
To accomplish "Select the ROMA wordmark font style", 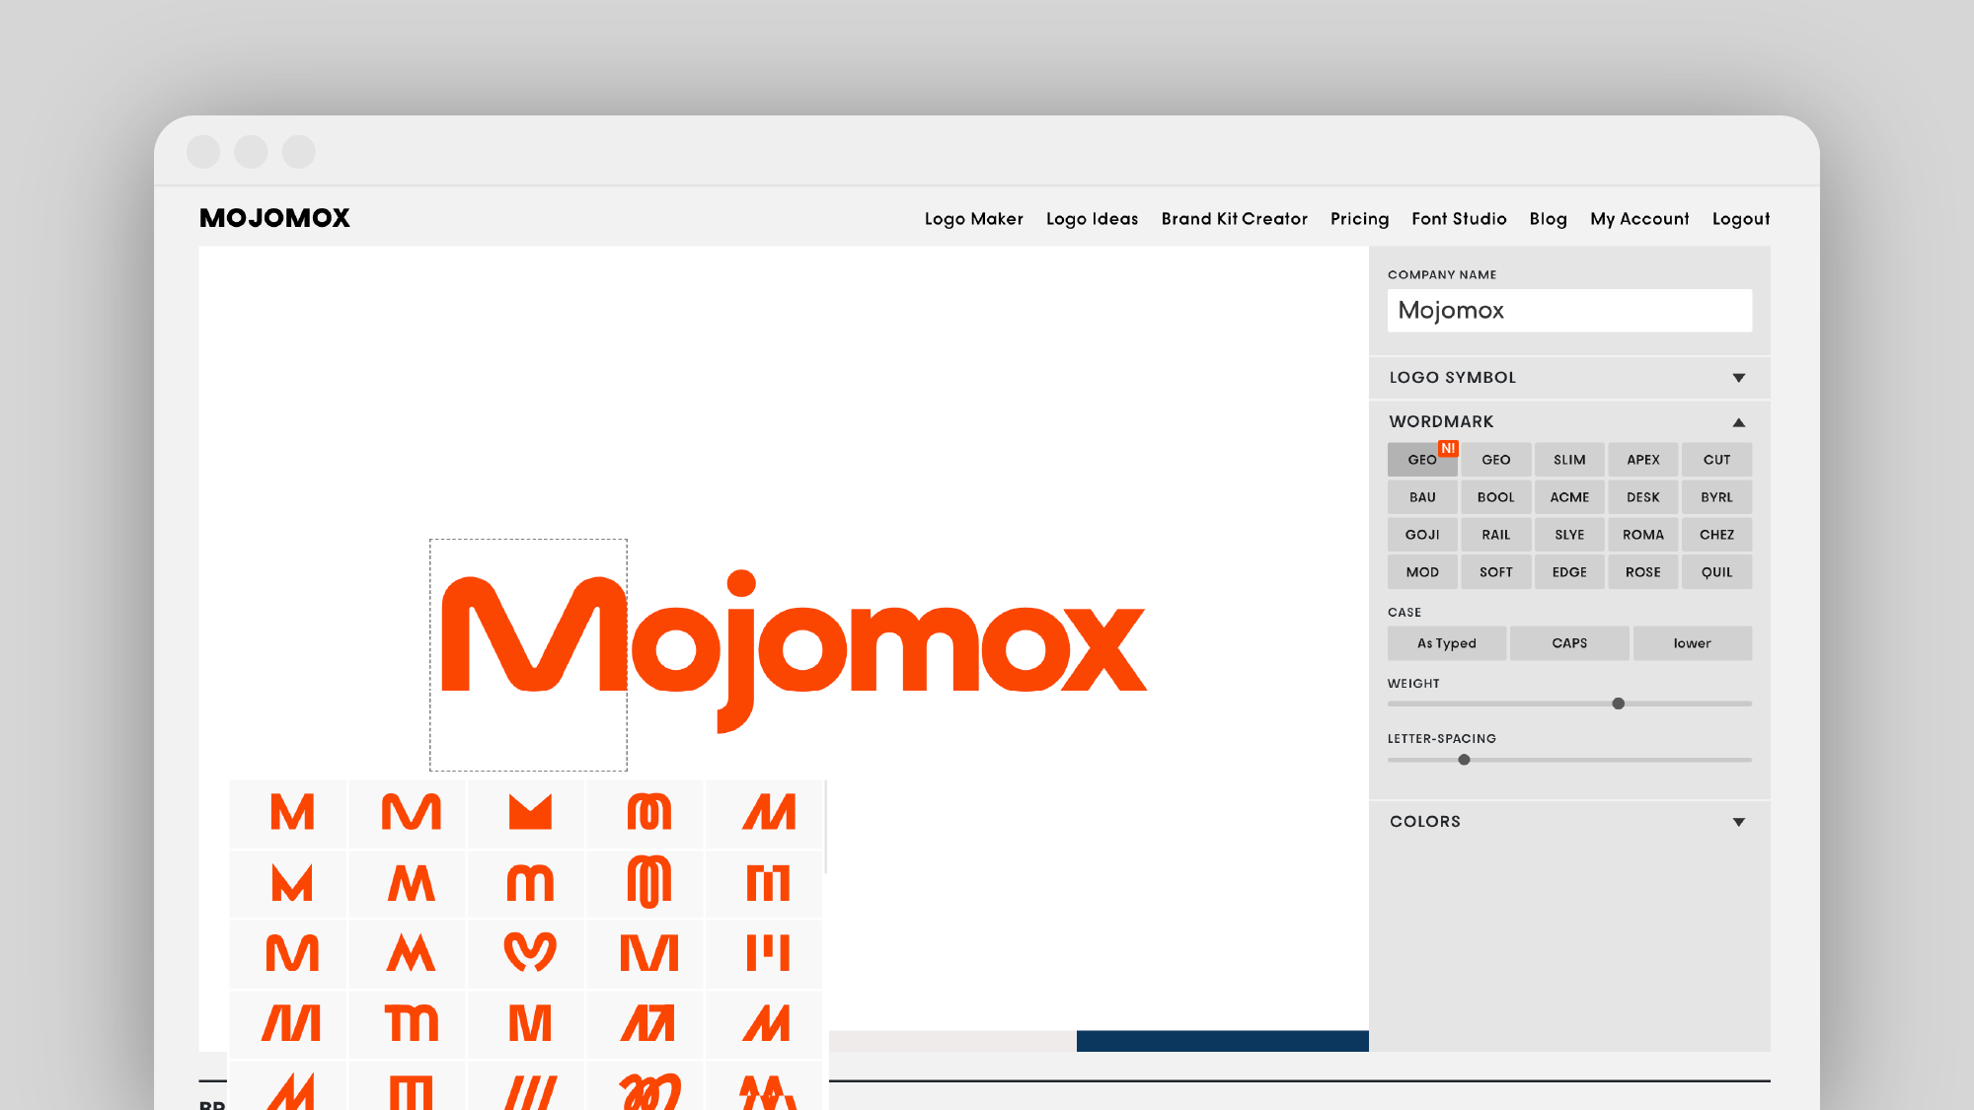I will pos(1643,534).
